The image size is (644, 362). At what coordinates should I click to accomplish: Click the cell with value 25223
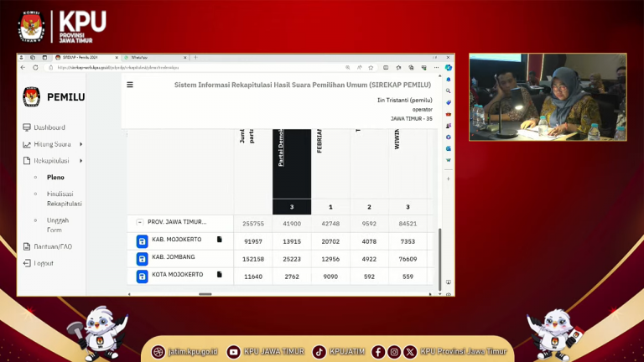coord(292,259)
